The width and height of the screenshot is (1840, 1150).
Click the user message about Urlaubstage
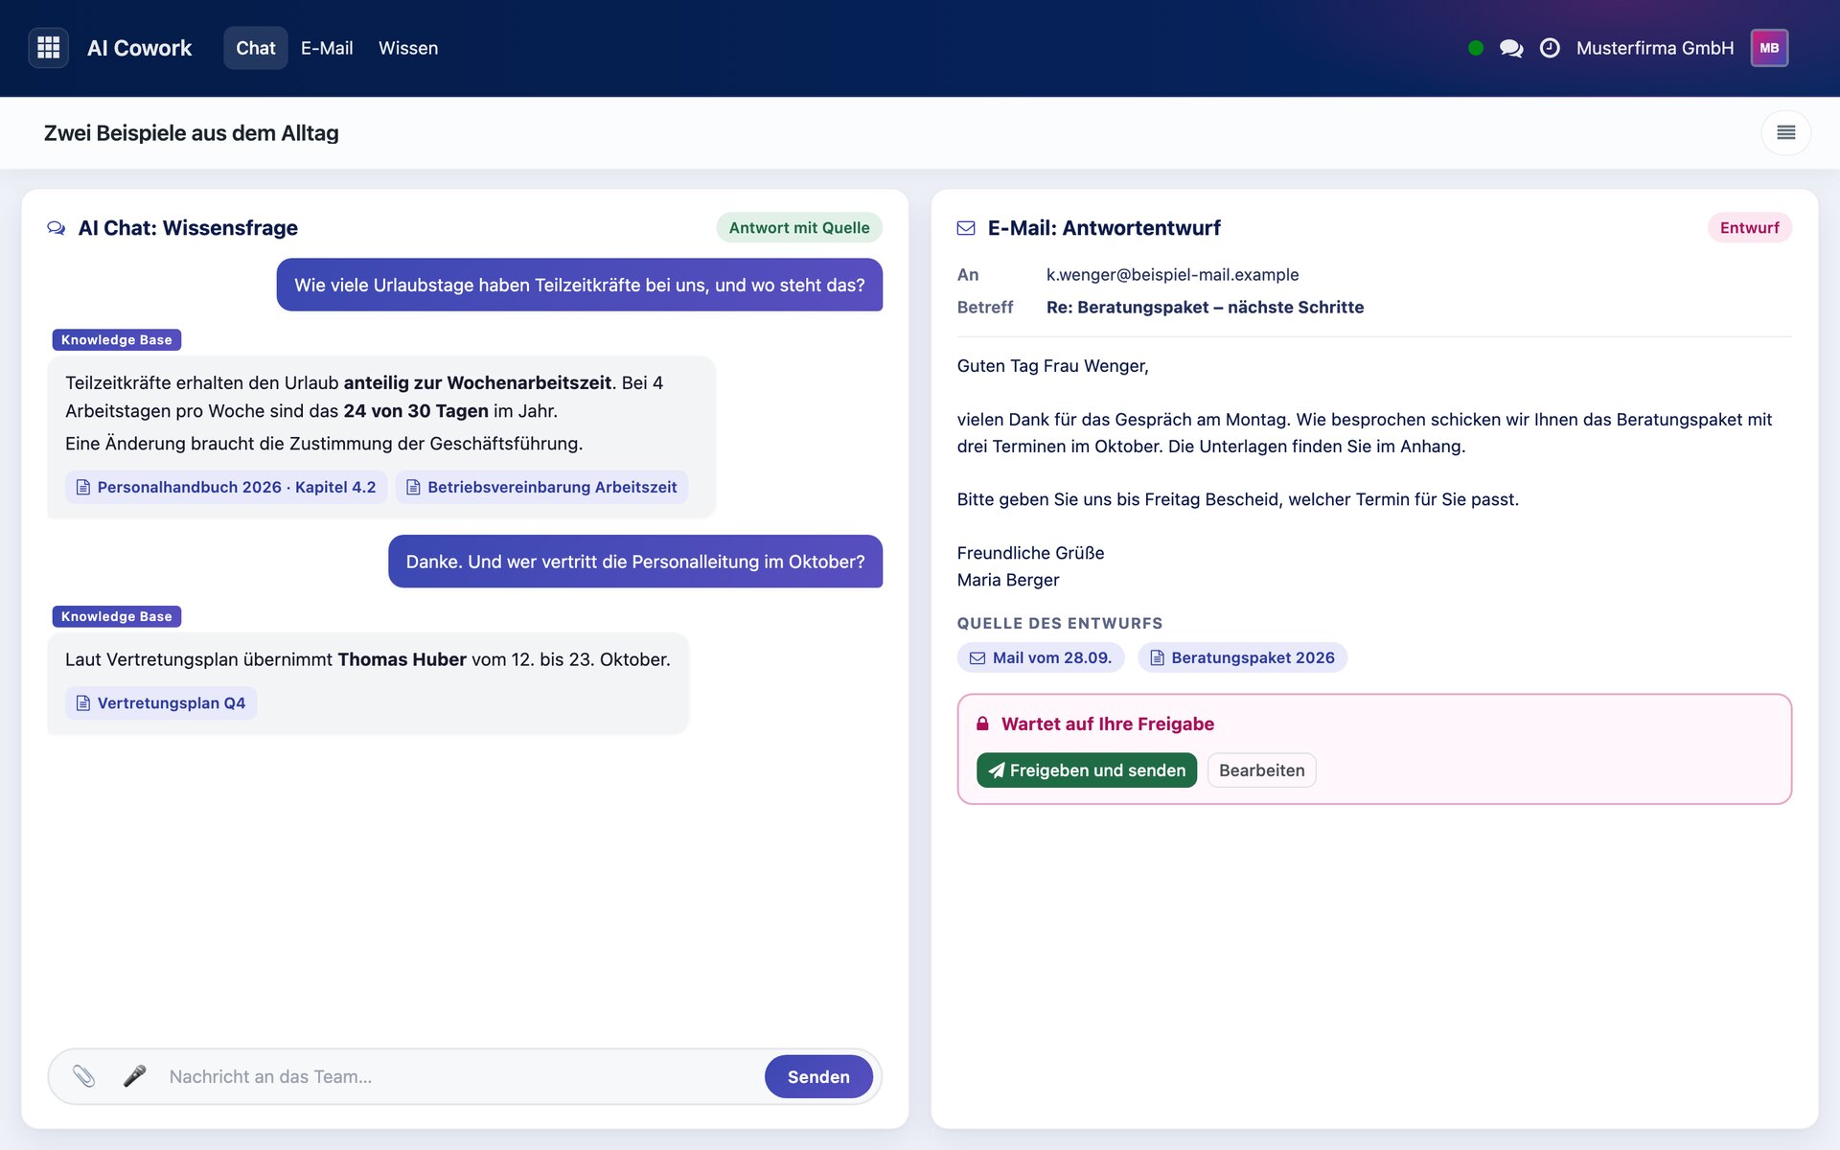[580, 285]
